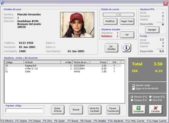This screenshot has height=123, width=169.
Task: Click the Venta Por Cantidad button
Action: 95,110
